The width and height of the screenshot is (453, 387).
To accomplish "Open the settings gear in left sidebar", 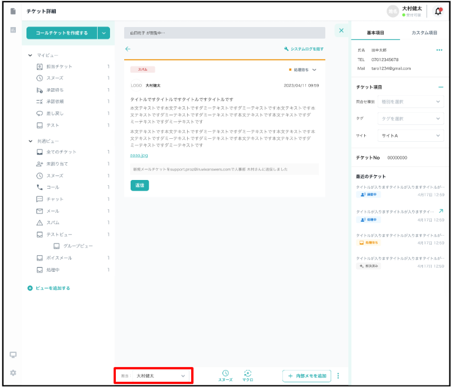I will click(13, 373).
